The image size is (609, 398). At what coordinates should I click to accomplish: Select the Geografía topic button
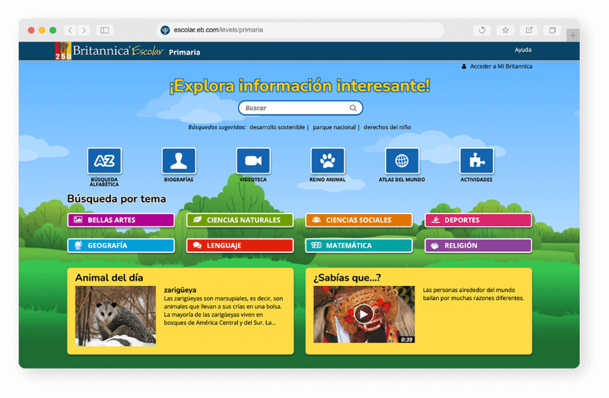[121, 246]
